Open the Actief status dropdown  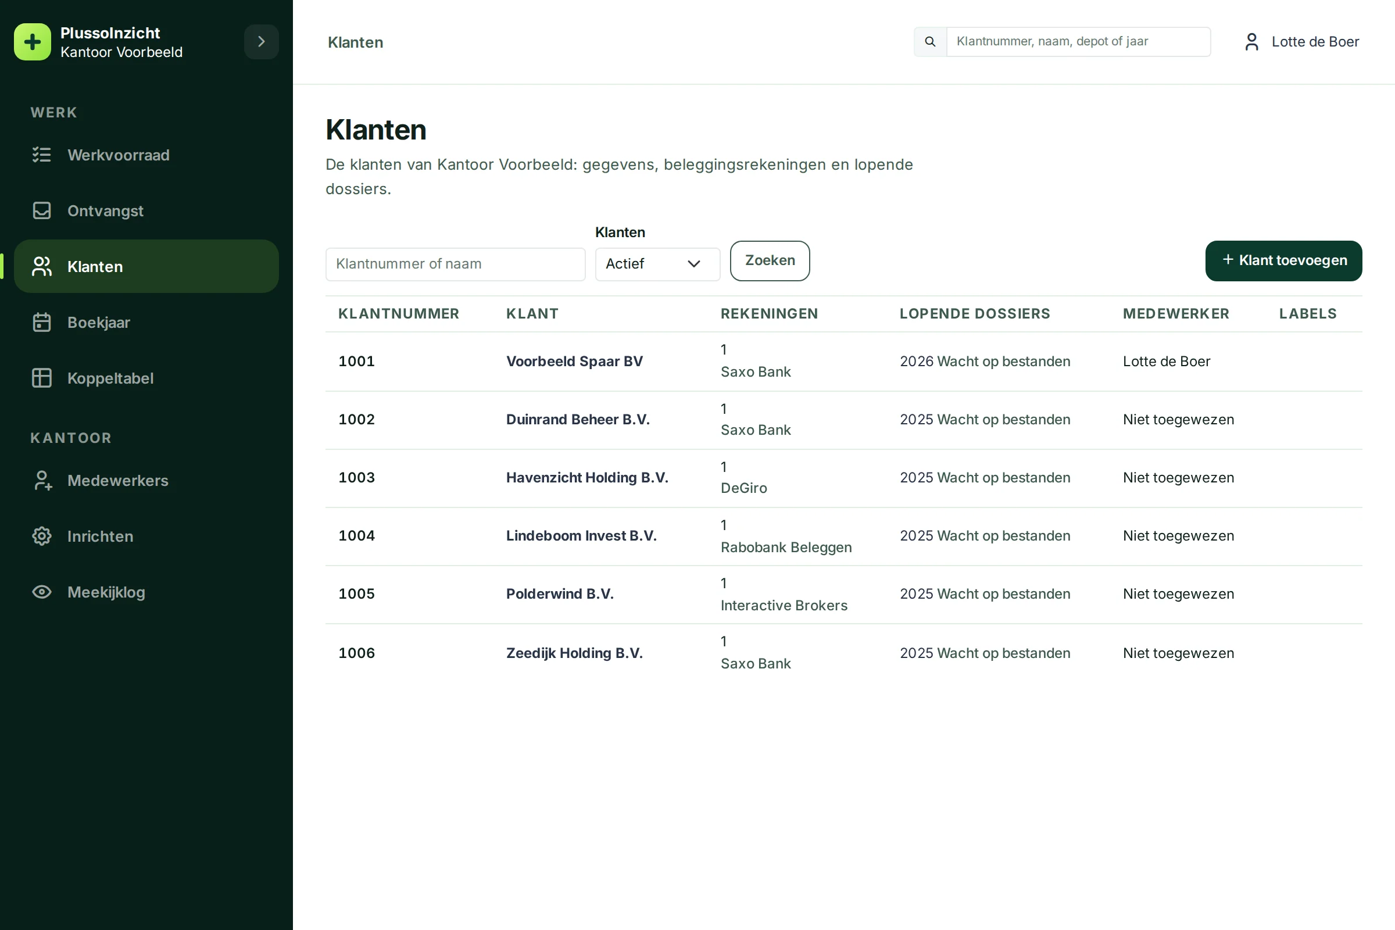point(658,264)
